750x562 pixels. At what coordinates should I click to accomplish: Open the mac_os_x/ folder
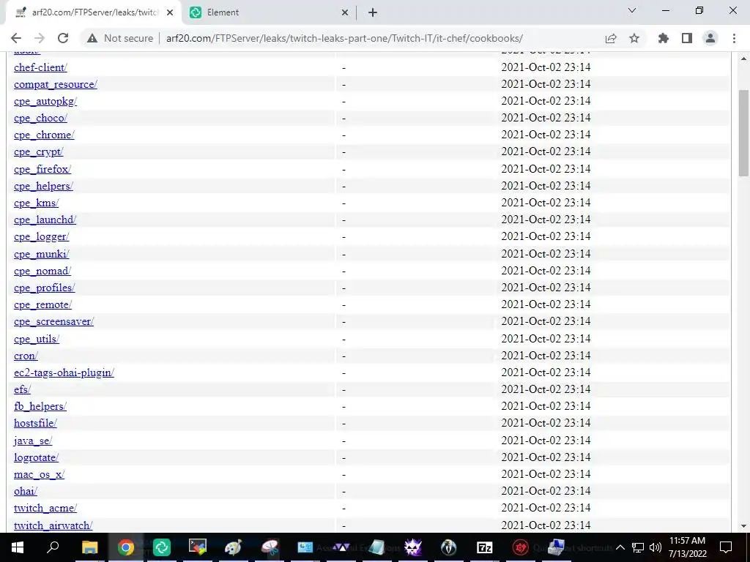[x=40, y=474]
